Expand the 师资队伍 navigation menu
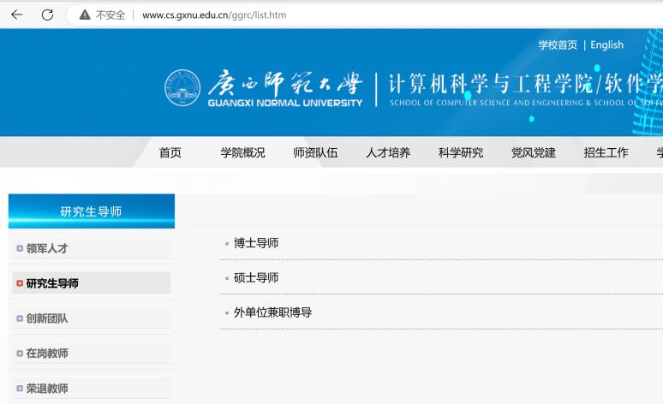 [x=315, y=152]
